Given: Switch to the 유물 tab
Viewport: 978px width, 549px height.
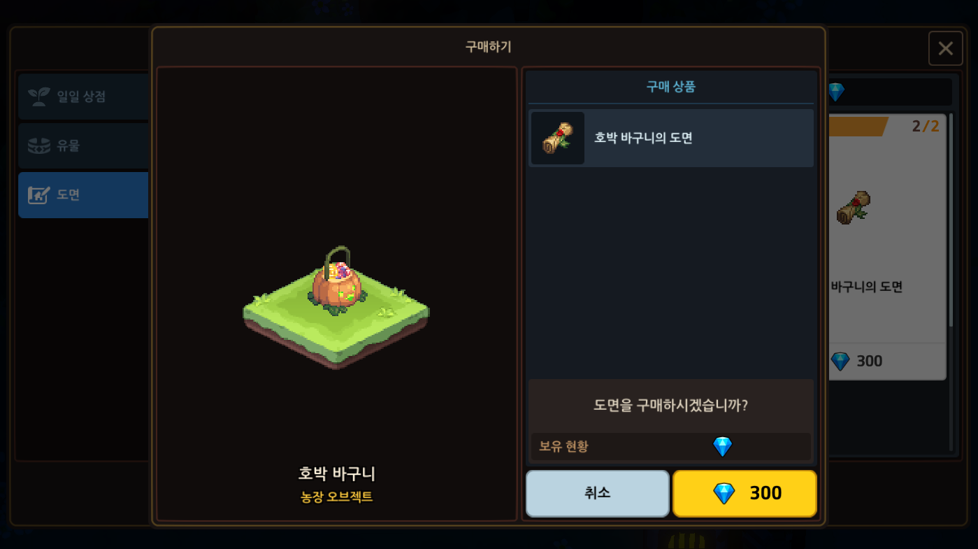Looking at the screenshot, I should (83, 145).
